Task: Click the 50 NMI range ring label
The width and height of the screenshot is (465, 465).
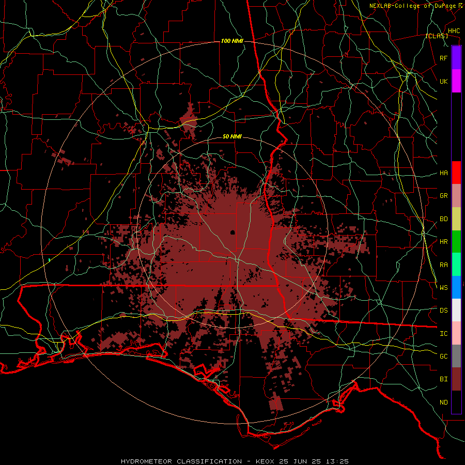Action: pyautogui.click(x=232, y=137)
